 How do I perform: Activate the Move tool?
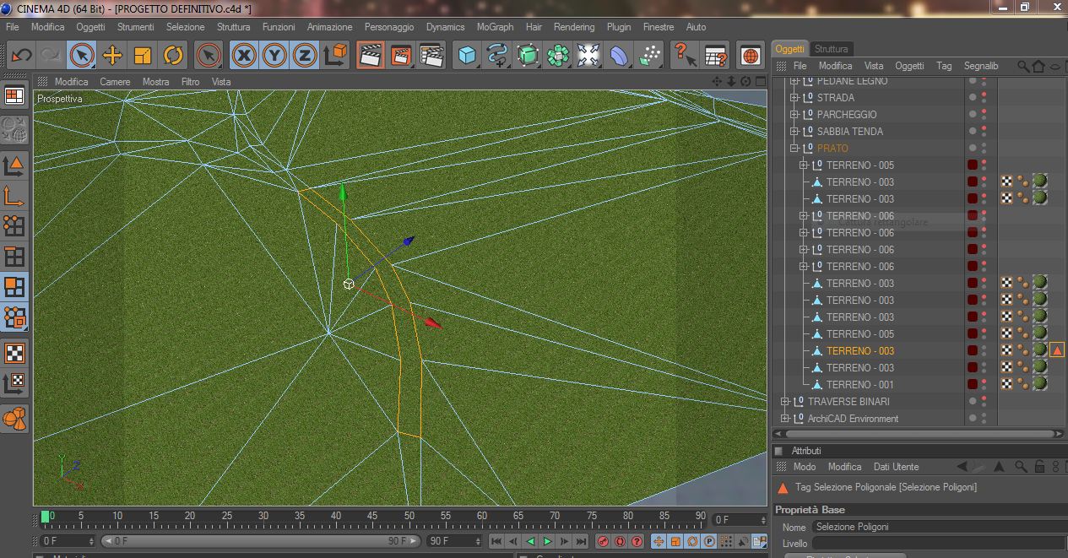(112, 56)
